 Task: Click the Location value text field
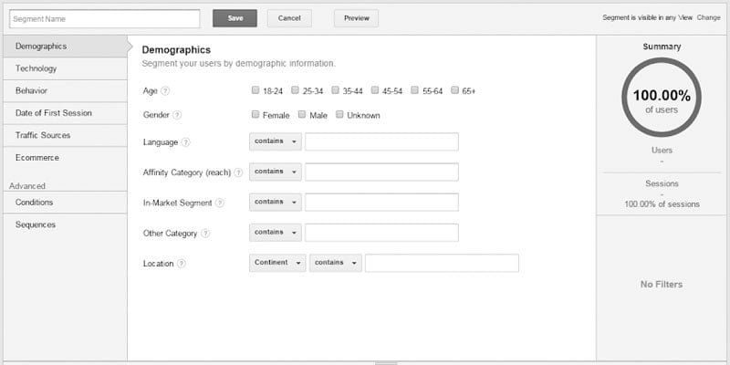pos(442,263)
